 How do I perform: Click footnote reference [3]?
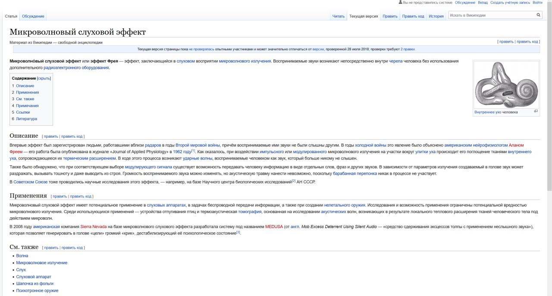(x=238, y=232)
